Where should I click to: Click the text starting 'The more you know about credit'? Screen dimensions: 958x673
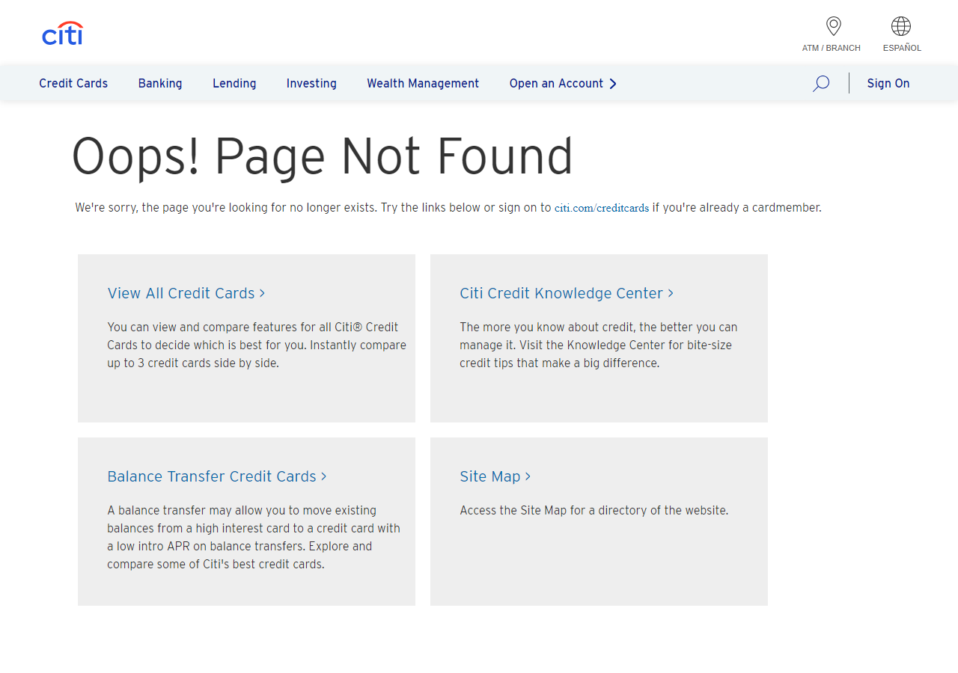[x=599, y=345]
